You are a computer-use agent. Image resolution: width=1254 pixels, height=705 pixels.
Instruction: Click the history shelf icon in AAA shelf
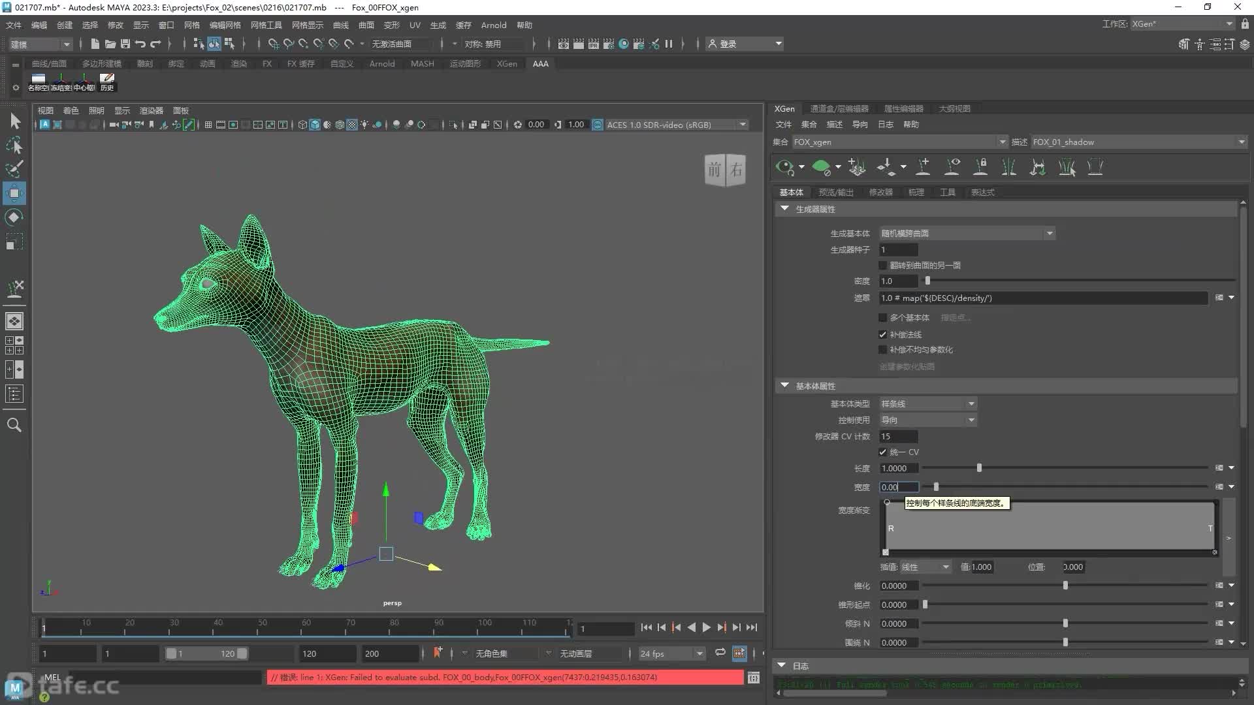[107, 81]
